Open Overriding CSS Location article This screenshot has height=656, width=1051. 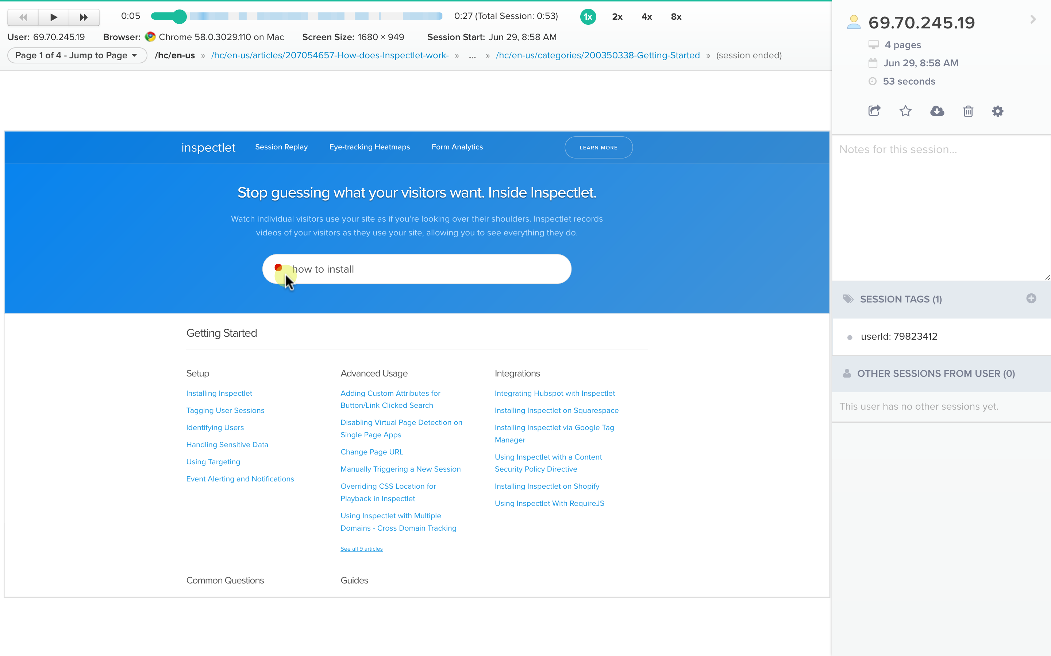(x=388, y=492)
